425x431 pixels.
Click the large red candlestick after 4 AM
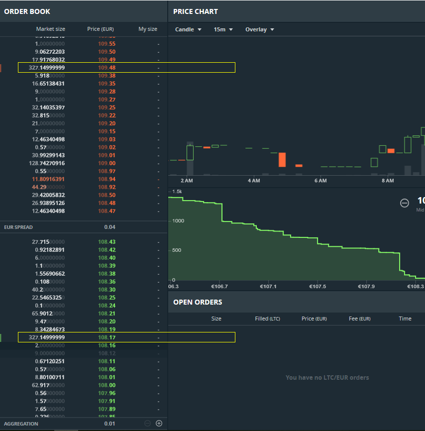click(282, 160)
